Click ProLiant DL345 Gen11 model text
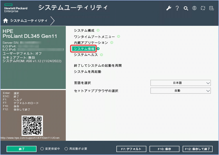This screenshot has height=155, width=219. (30, 36)
